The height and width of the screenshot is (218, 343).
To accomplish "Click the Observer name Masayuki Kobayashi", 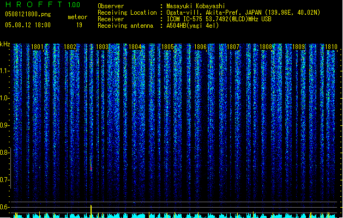I will coord(196,6).
